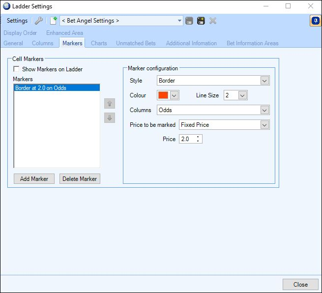Screen dimensions: 322x293
Task: Click the Bet Angel logo icon
Action: click(6, 6)
